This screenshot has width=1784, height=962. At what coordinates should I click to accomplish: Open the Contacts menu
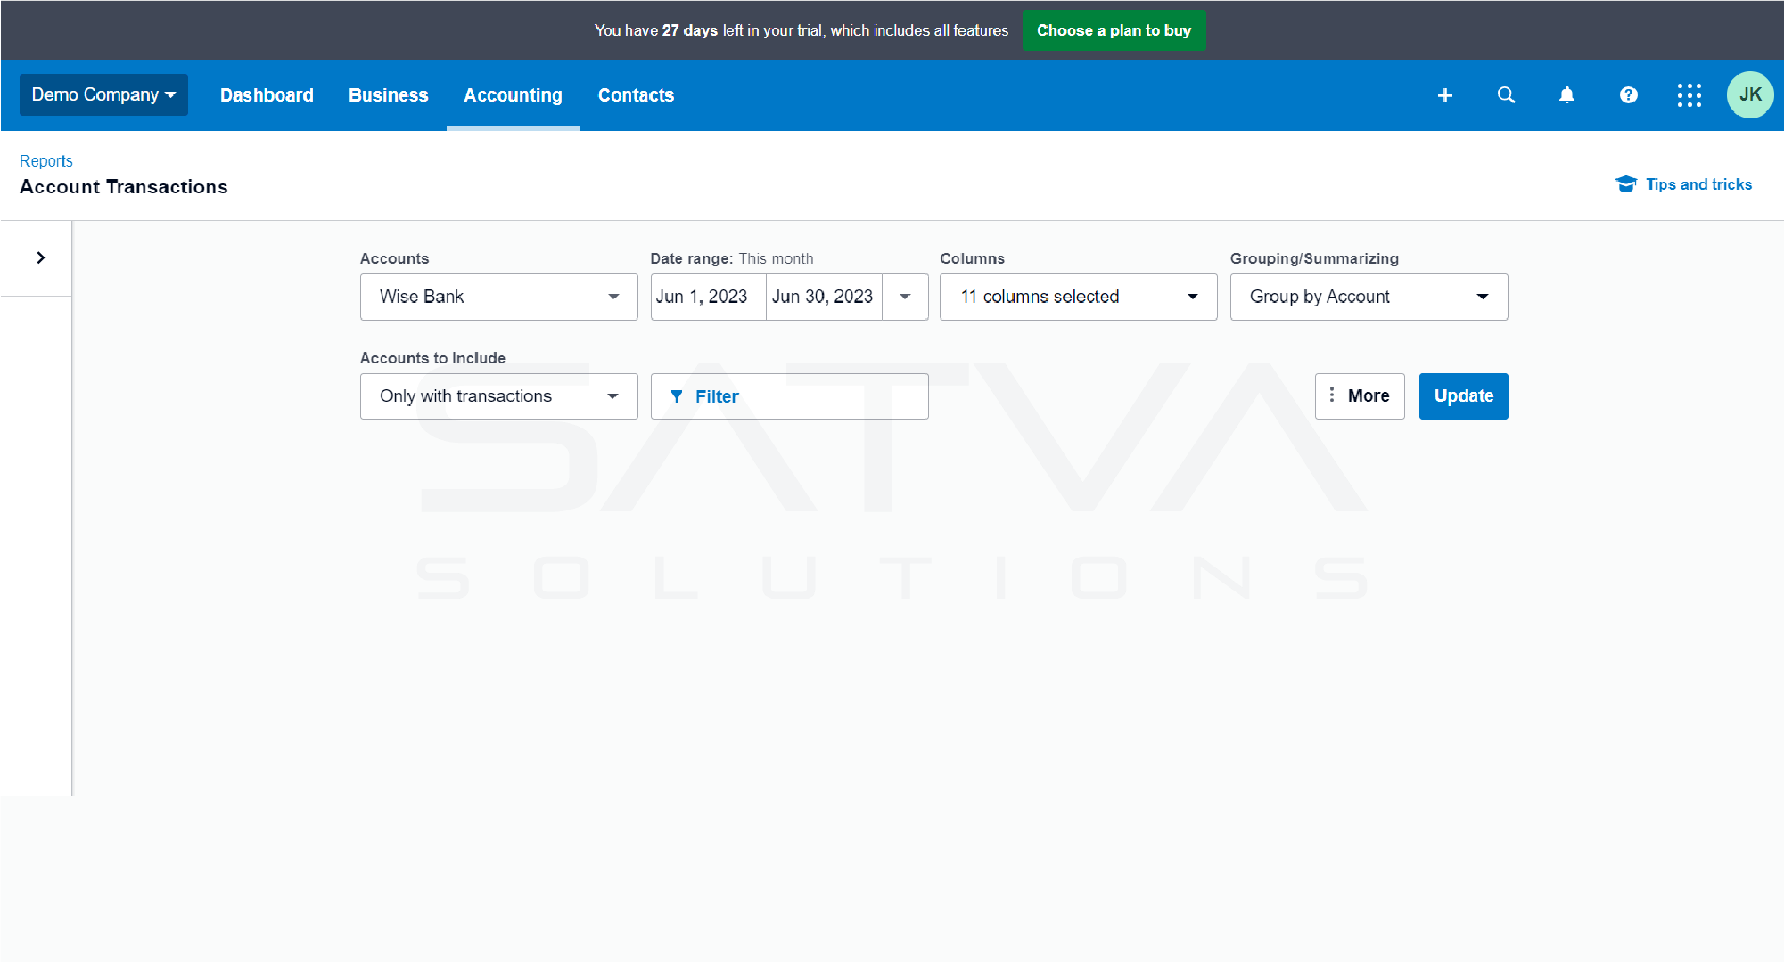pos(636,95)
